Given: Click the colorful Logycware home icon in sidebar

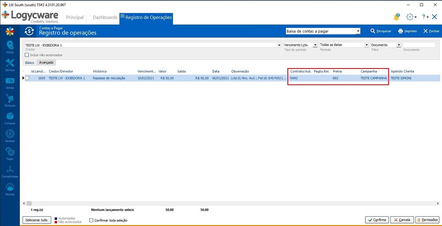Looking at the screenshot, I should (10, 31).
